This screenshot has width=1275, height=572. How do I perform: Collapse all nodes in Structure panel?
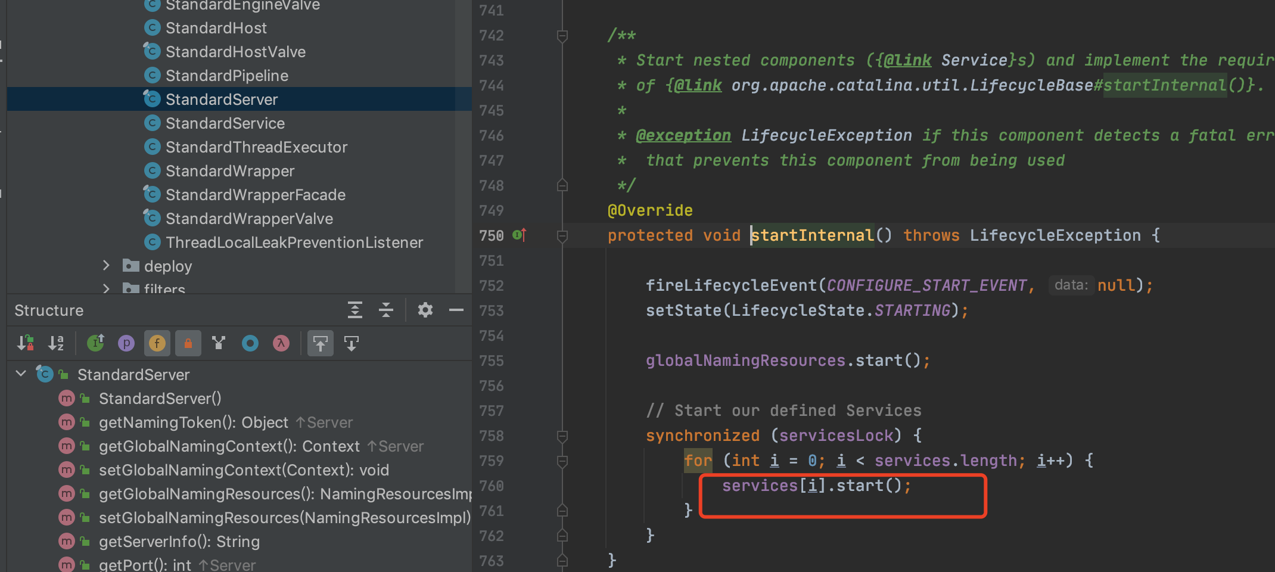(x=386, y=310)
